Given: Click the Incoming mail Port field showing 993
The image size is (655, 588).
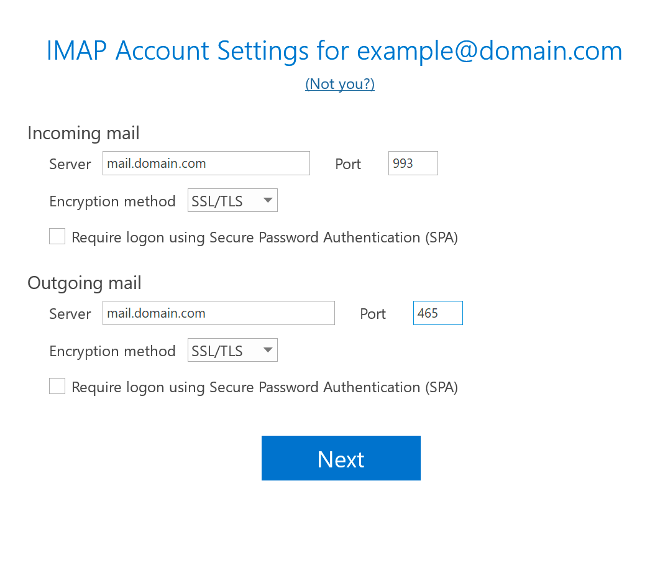Looking at the screenshot, I should point(413,163).
